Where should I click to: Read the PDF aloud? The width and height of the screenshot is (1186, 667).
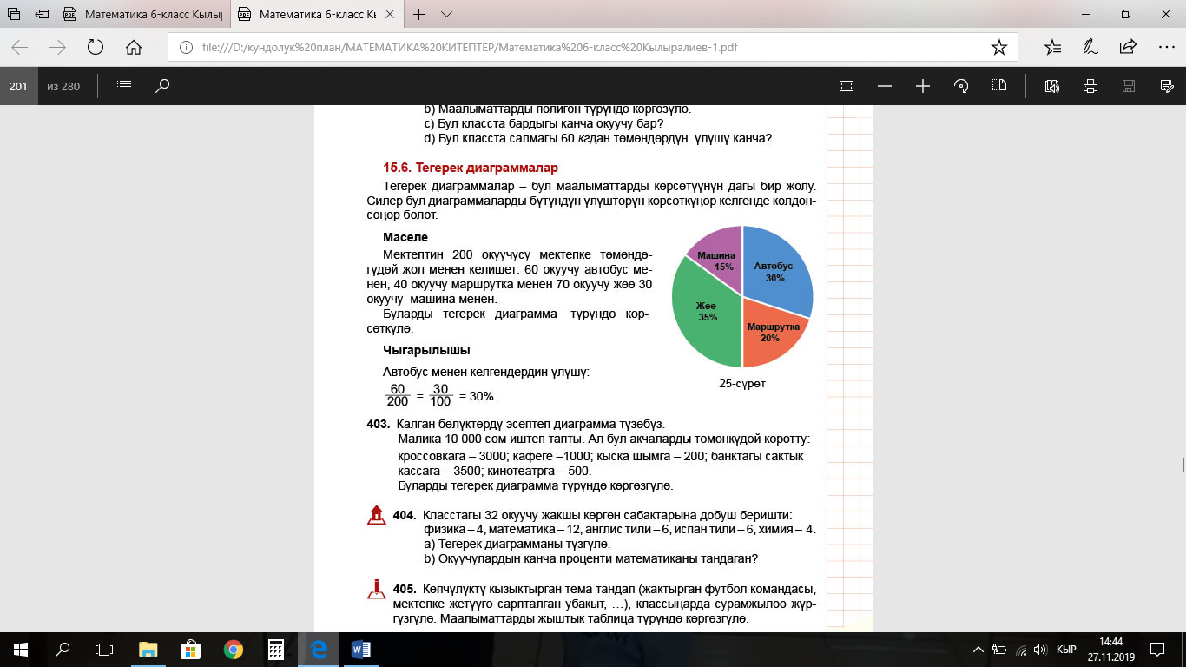1052,86
